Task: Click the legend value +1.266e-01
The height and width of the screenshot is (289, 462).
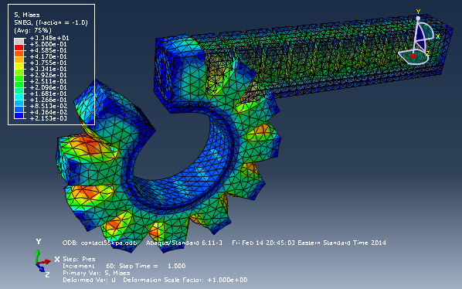Action: pos(49,100)
